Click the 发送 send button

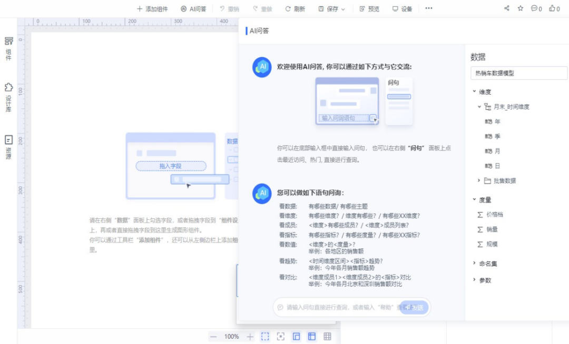coord(415,307)
